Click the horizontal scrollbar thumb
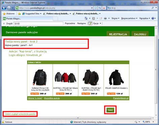This screenshot has height=125, width=159. pyautogui.click(x=78, y=118)
